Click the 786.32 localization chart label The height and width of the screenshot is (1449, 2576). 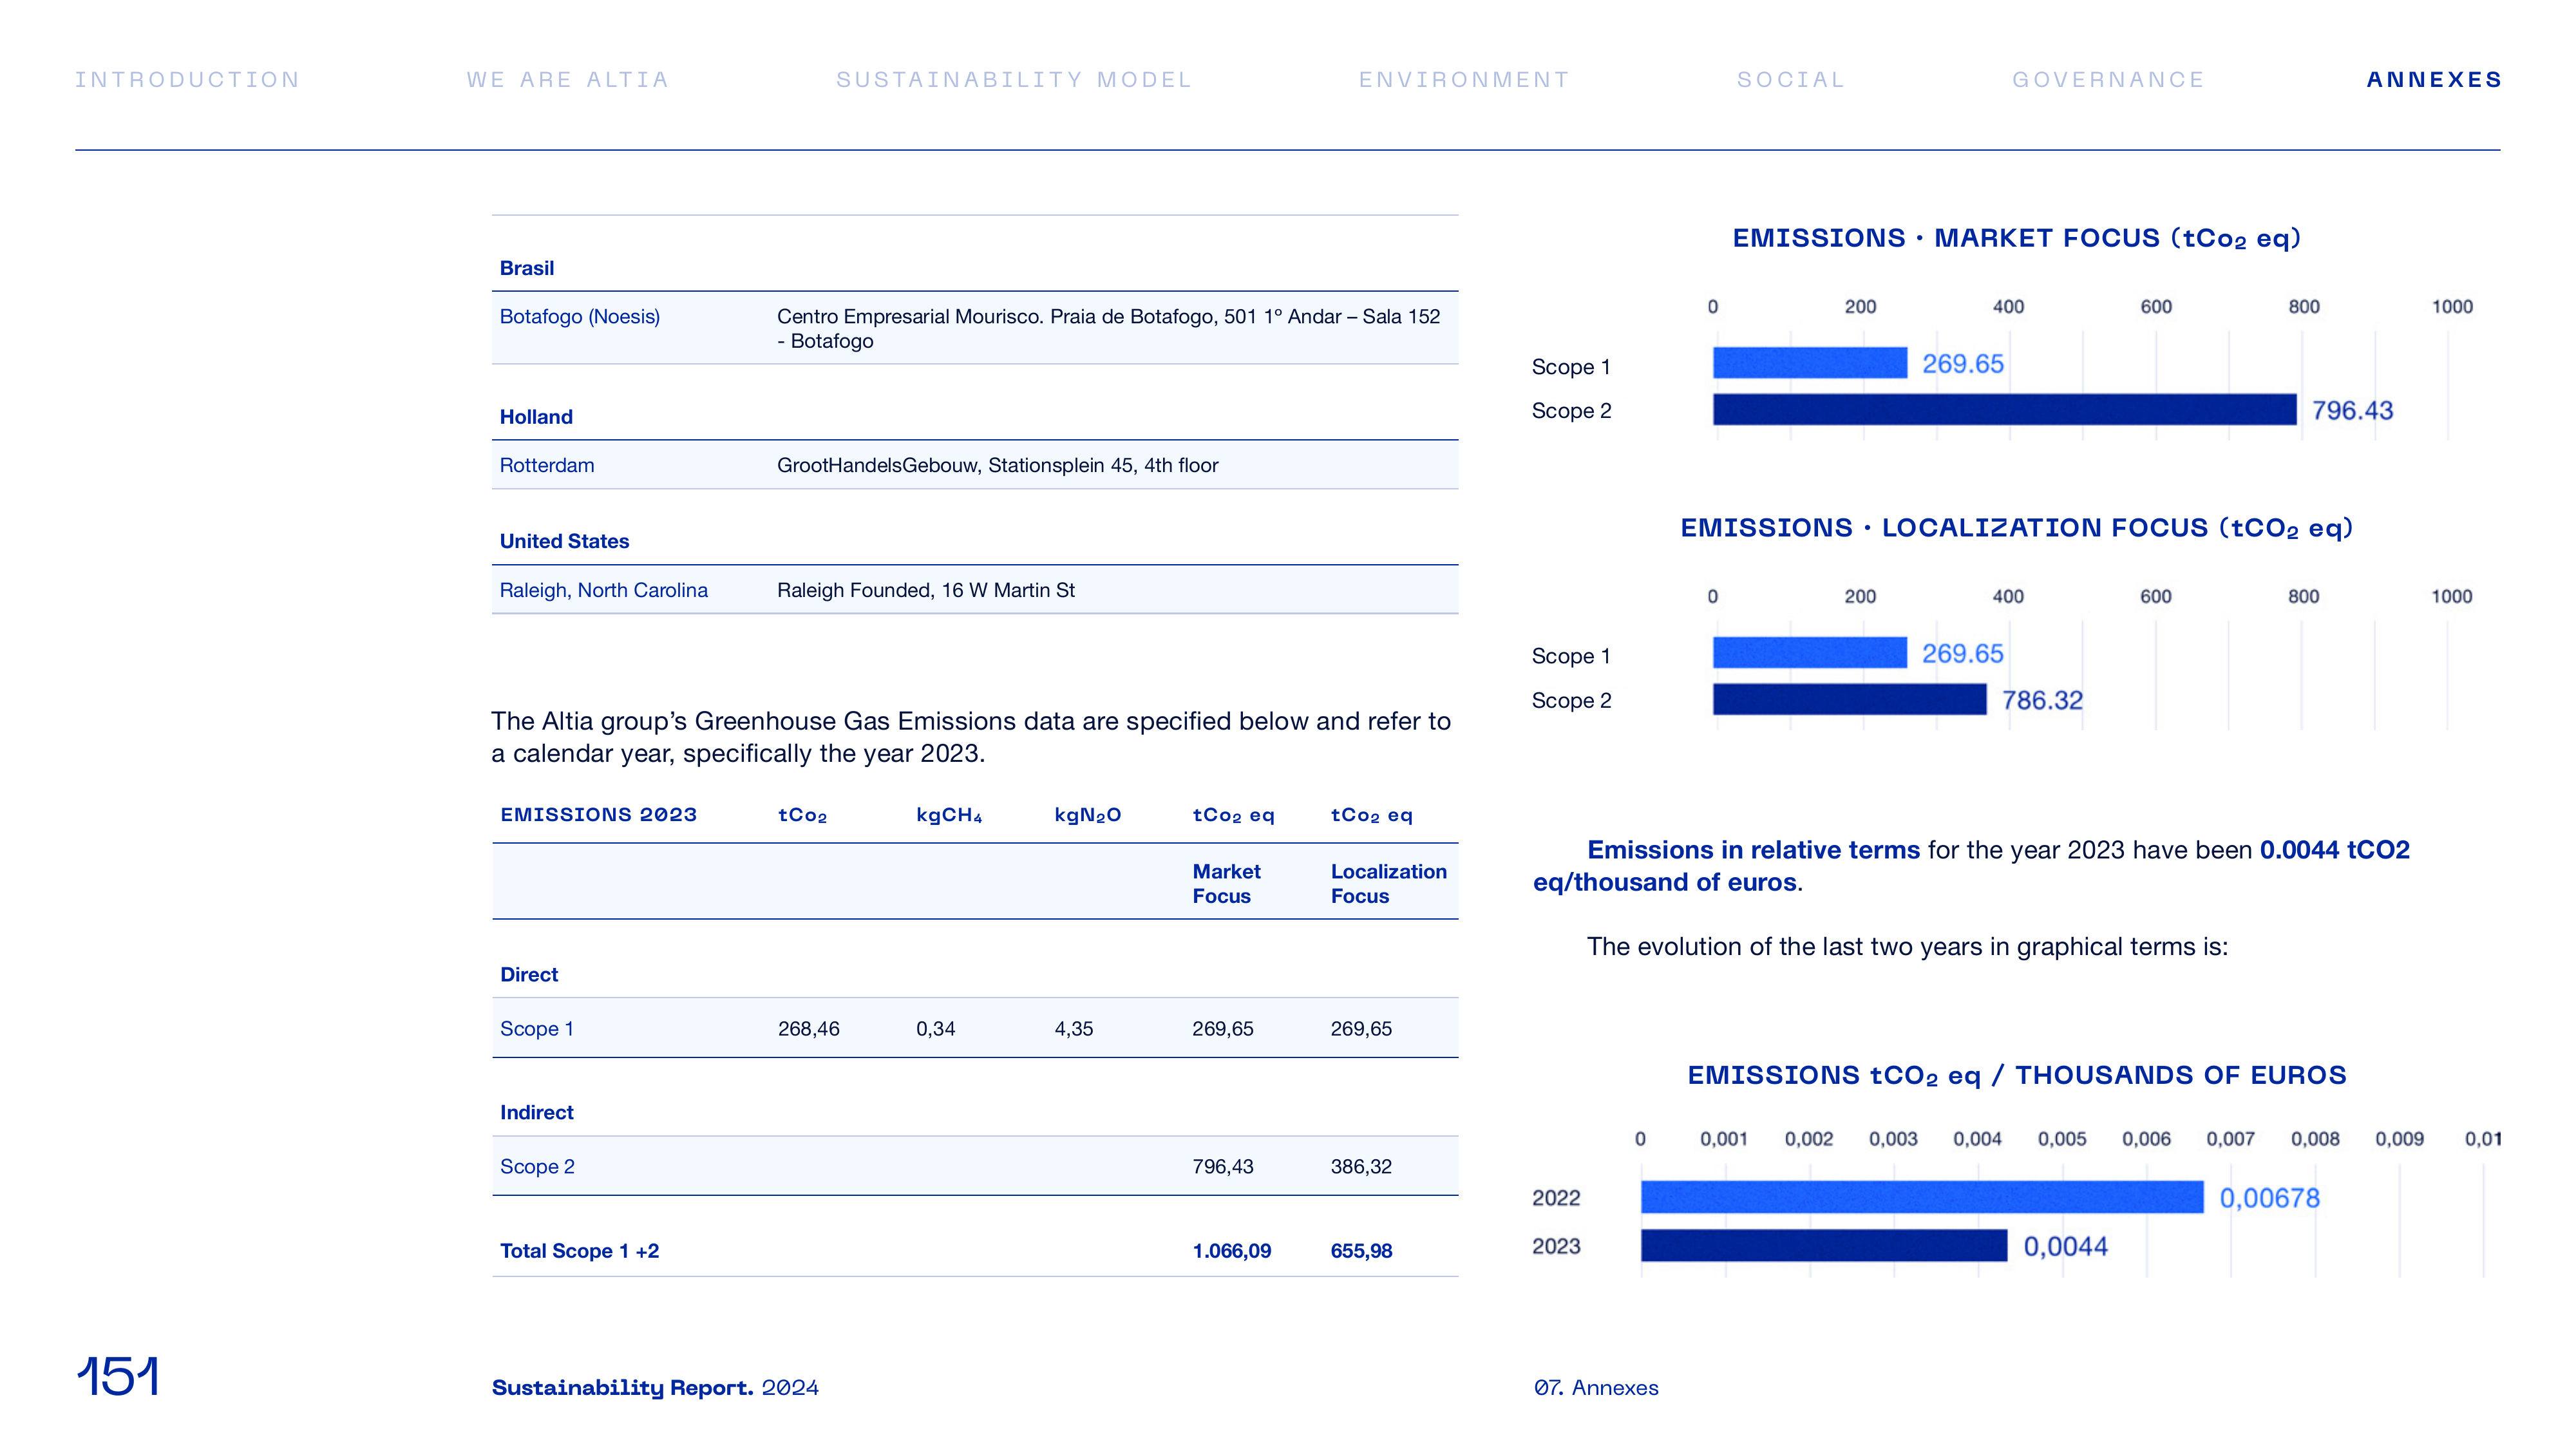pyautogui.click(x=2042, y=701)
